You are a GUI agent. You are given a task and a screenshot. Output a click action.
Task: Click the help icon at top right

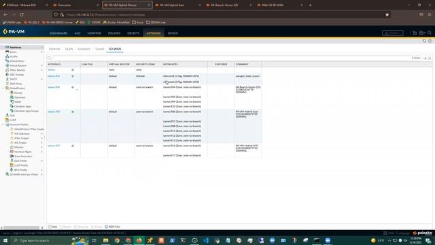[x=430, y=41]
